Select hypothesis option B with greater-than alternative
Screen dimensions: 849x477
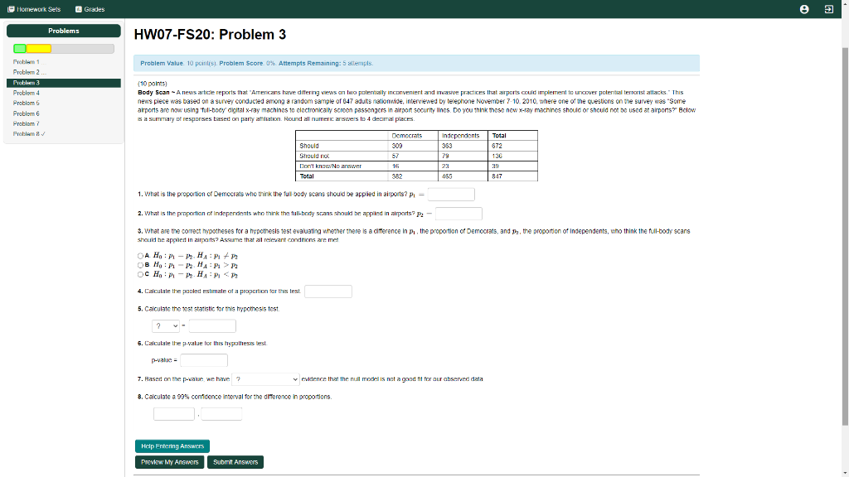pyautogui.click(x=141, y=264)
